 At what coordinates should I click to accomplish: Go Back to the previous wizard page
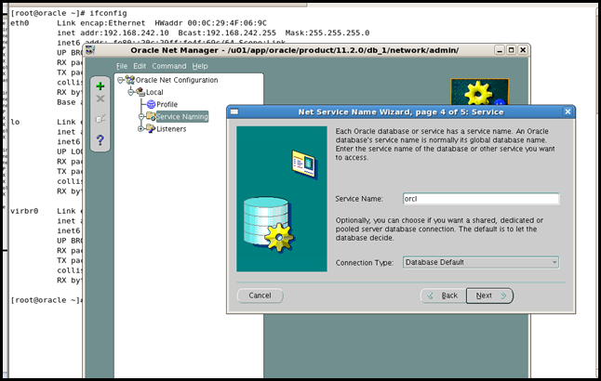[x=443, y=296]
